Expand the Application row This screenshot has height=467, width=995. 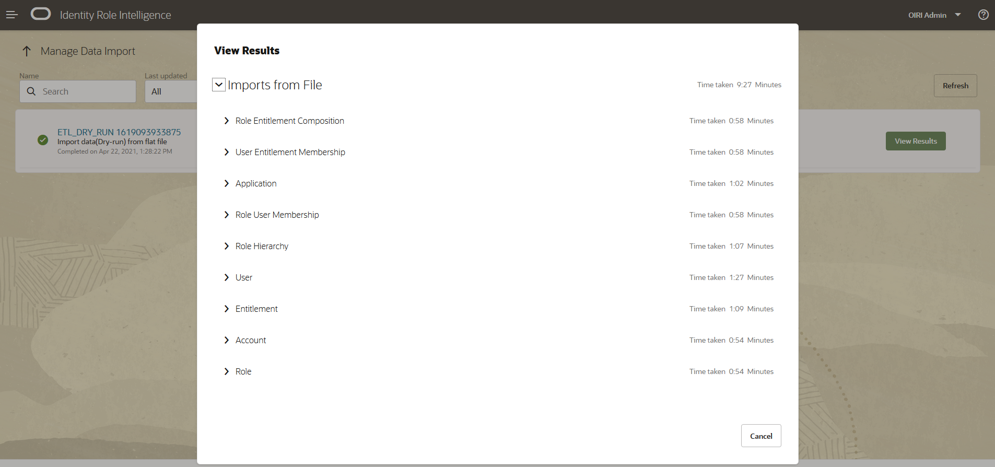(226, 183)
